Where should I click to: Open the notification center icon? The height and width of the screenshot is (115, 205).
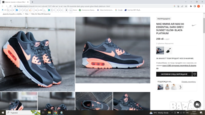pos(201,113)
